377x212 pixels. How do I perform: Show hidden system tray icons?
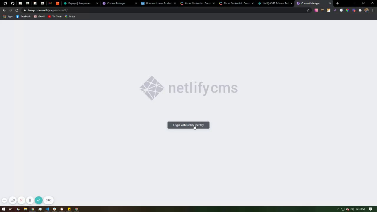tap(338, 209)
